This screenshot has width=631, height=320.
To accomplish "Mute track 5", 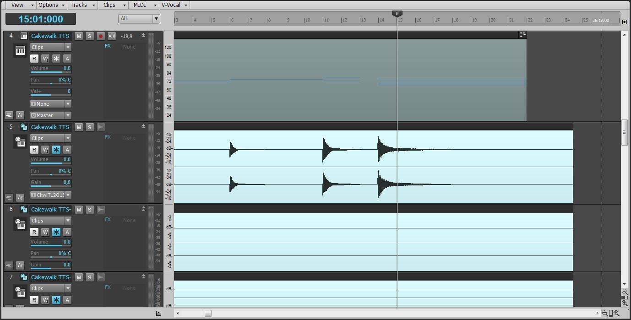I will [79, 127].
